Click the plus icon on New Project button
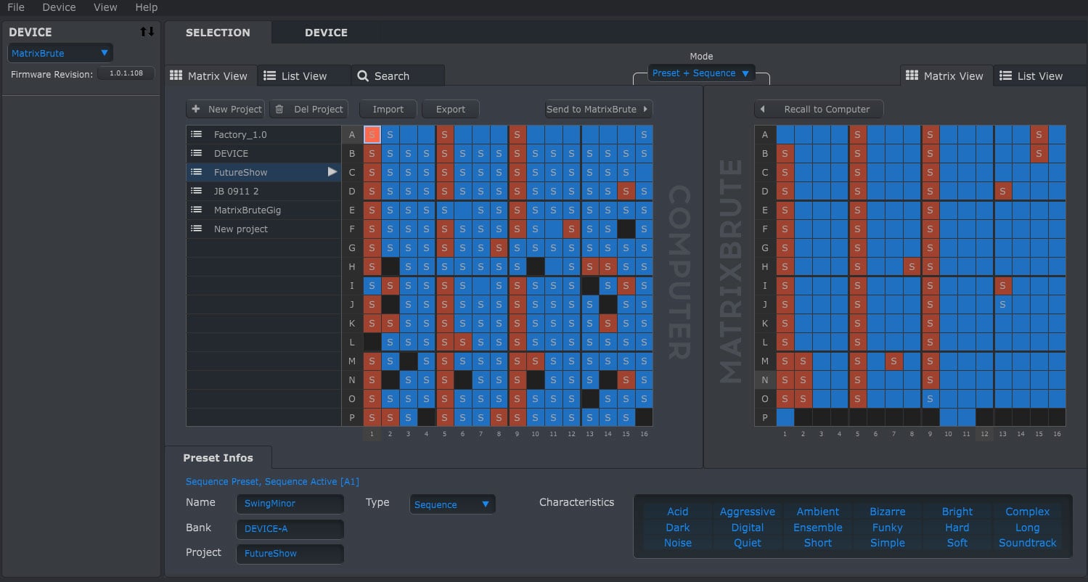The width and height of the screenshot is (1088, 582). (x=196, y=109)
